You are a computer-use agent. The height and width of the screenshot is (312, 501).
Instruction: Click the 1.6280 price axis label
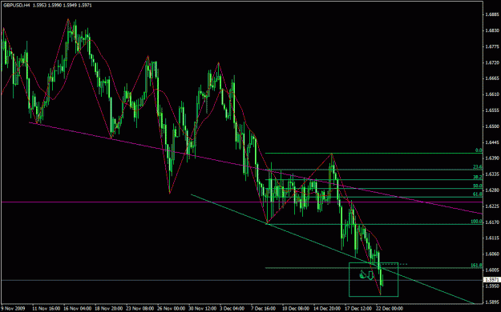492,190
